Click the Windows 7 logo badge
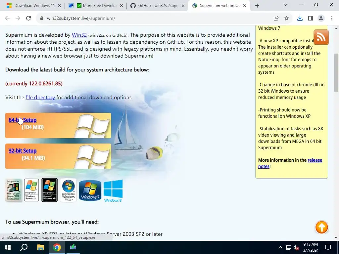 pos(90,190)
